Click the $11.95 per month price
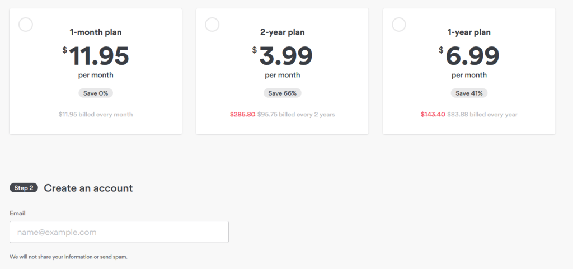Image resolution: width=573 pixels, height=269 pixels. (x=98, y=56)
